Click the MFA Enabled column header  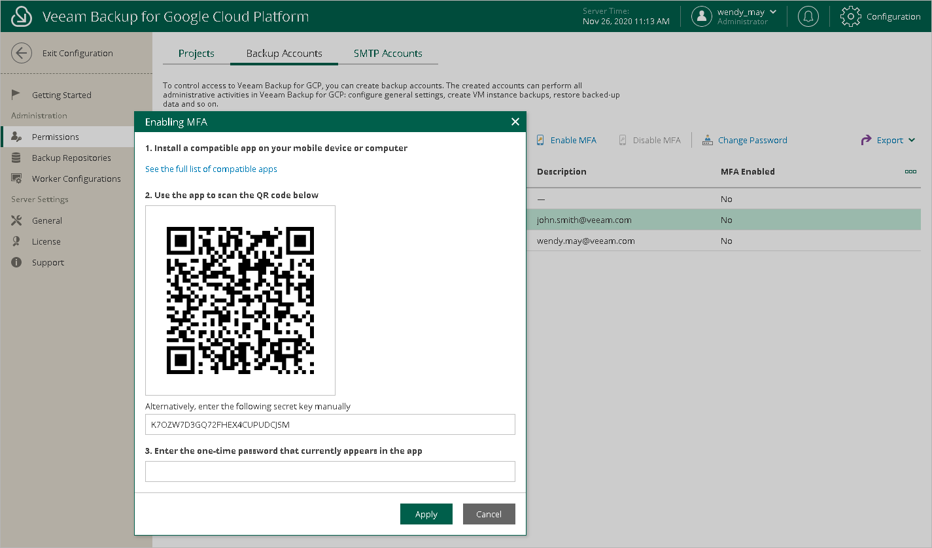(x=748, y=171)
